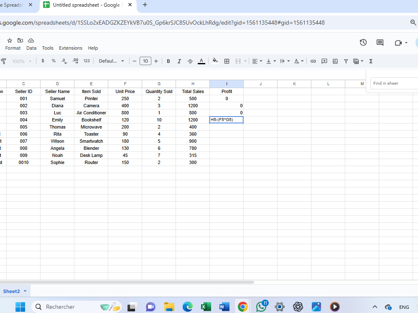Viewport: 418px width, 313px height.
Task: Open the Extensions menu
Action: (x=70, y=48)
